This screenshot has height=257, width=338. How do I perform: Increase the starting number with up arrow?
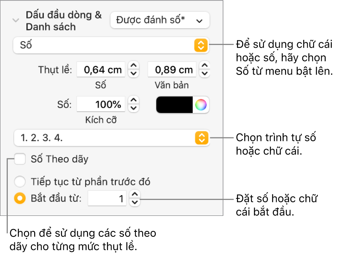click(134, 195)
